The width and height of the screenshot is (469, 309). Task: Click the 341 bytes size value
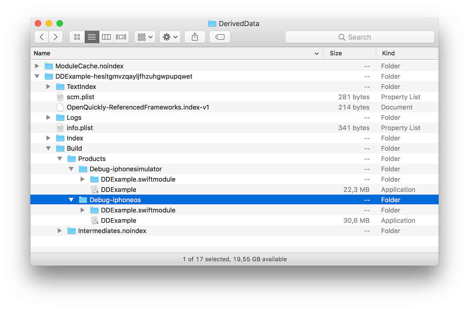(x=354, y=128)
